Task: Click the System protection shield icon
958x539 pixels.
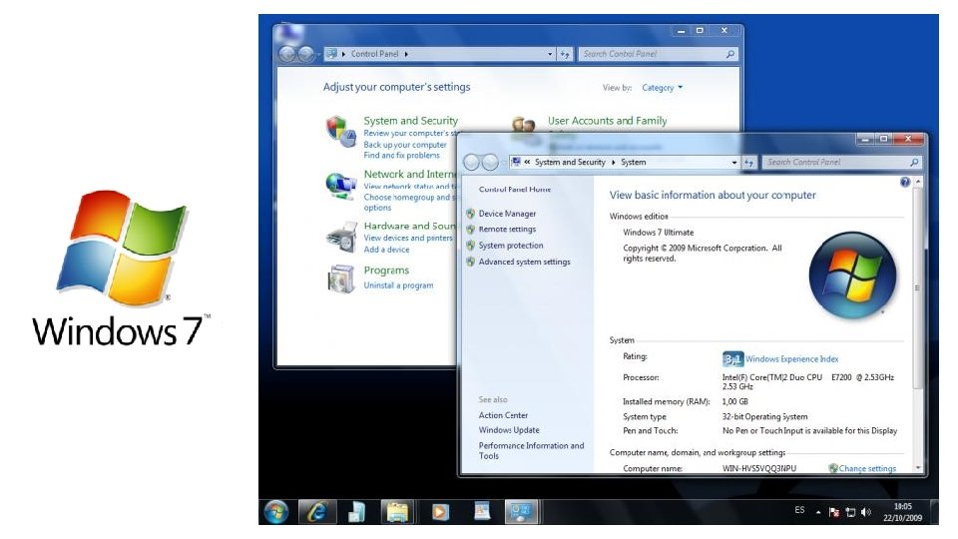Action: pyautogui.click(x=470, y=246)
